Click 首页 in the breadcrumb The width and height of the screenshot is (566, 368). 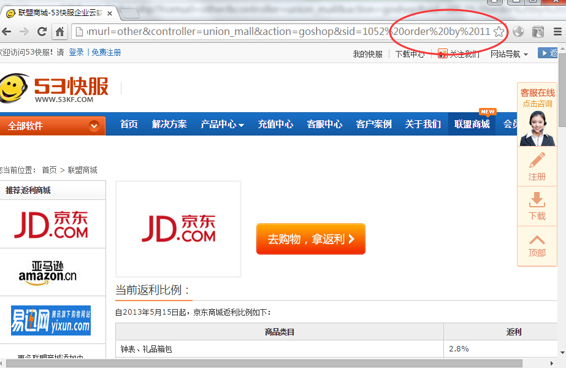[x=50, y=170]
